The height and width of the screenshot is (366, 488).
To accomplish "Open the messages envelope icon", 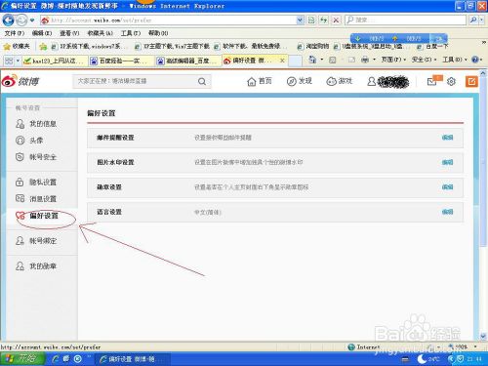I will click(x=432, y=81).
